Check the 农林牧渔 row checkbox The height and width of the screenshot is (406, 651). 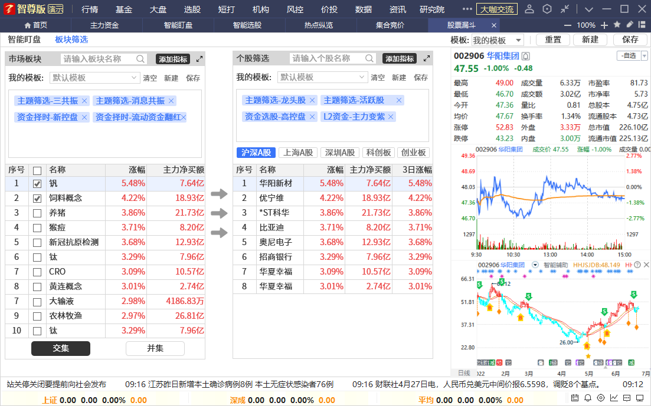[37, 316]
